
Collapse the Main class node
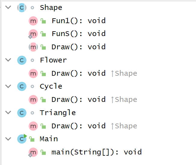(x=8, y=139)
